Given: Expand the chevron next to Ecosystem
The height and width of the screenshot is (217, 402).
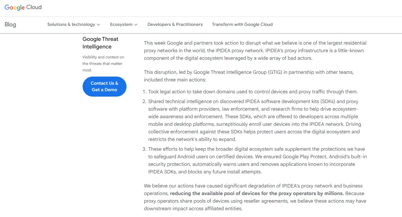Looking at the screenshot, I should coord(136,25).
